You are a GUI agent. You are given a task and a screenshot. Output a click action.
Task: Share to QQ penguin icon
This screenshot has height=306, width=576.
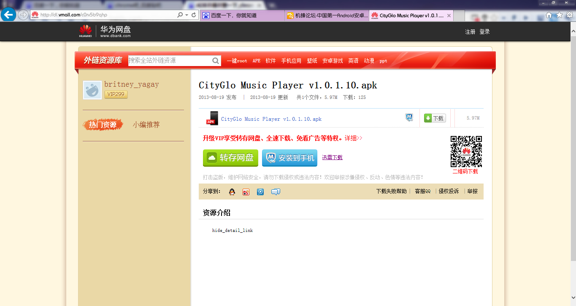(x=232, y=192)
